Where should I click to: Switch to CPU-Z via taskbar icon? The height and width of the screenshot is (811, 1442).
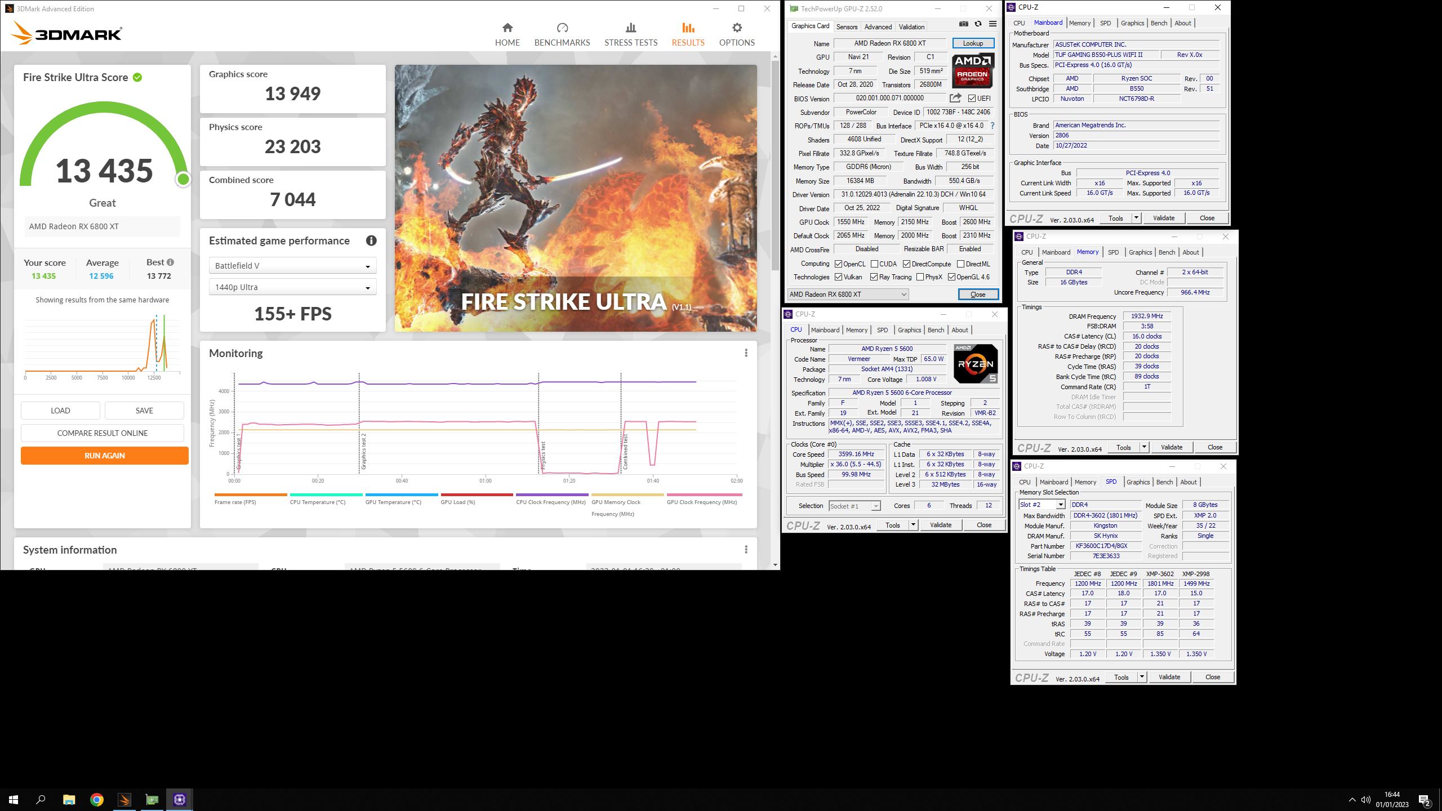click(x=180, y=800)
